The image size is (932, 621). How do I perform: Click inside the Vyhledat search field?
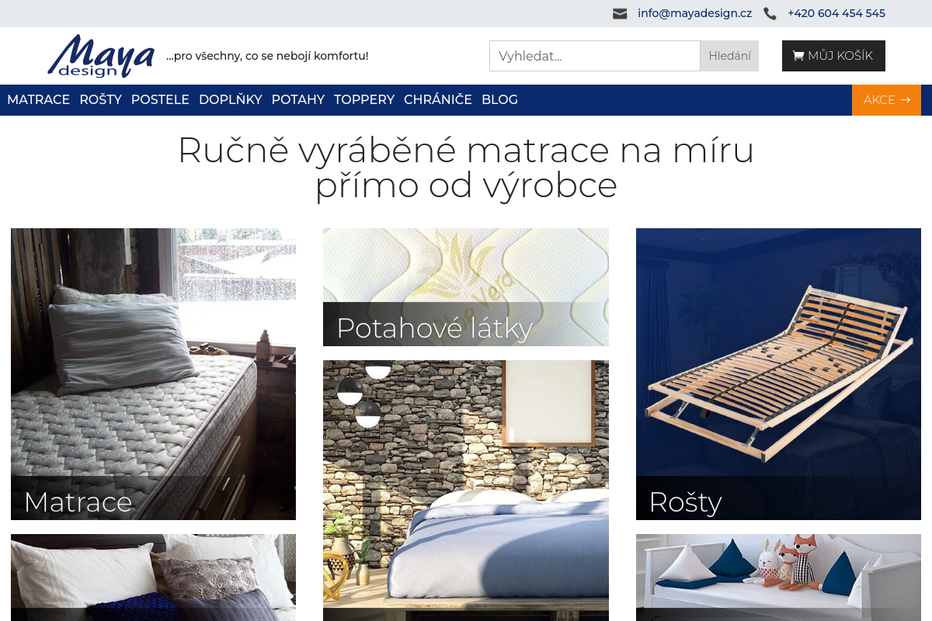point(594,55)
